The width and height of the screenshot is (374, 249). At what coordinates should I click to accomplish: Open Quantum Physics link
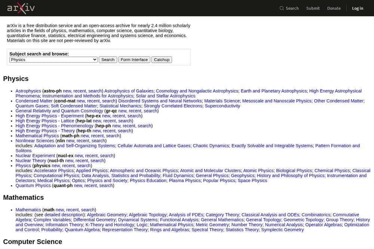pyautogui.click(x=33, y=186)
